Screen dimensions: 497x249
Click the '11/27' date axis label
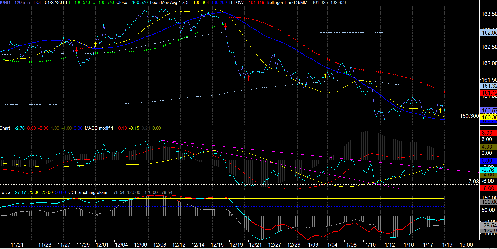tap(64, 244)
